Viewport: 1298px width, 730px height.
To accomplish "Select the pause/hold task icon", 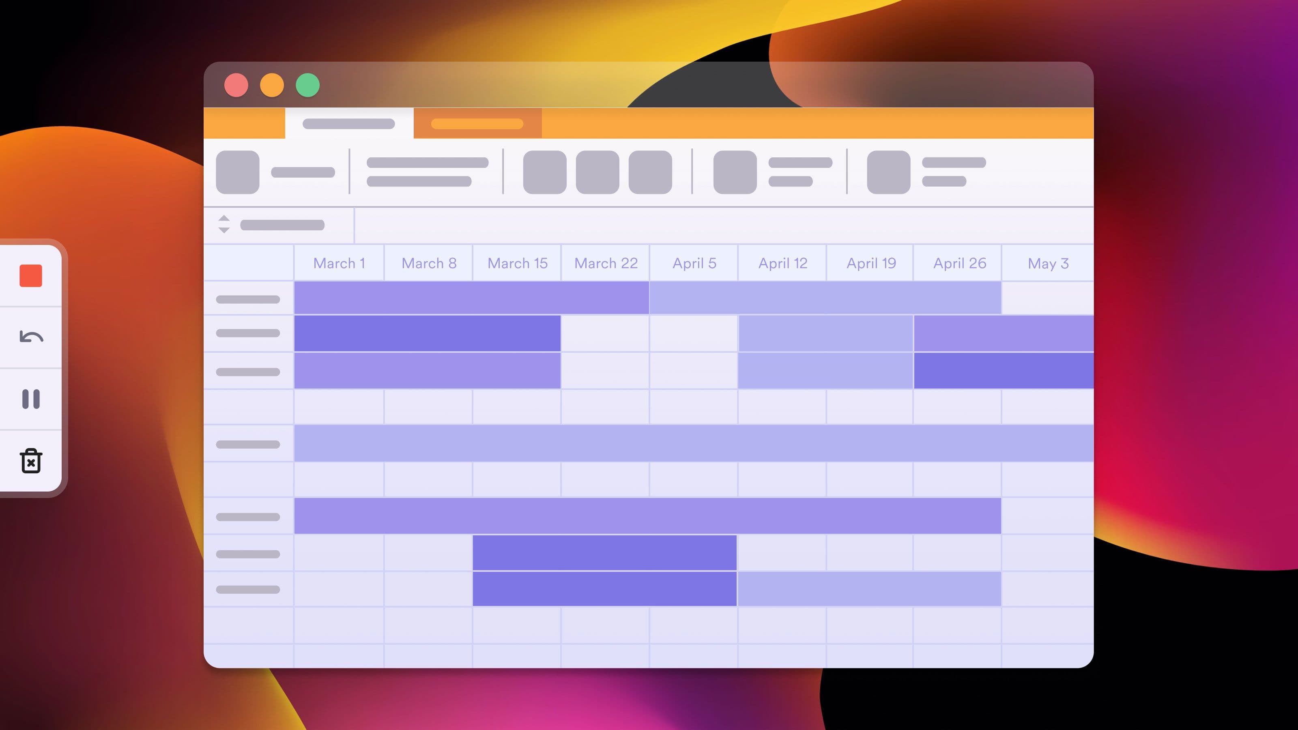I will pos(30,398).
